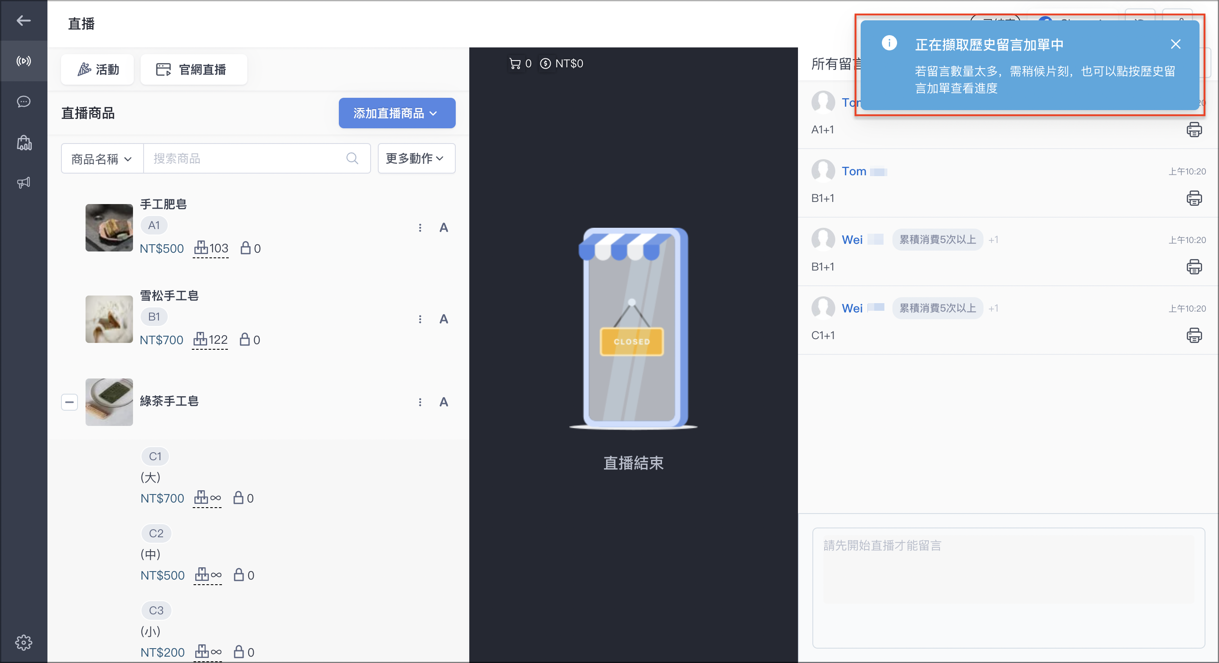Click the A1 keyword tag
The image size is (1219, 663).
pos(154,225)
